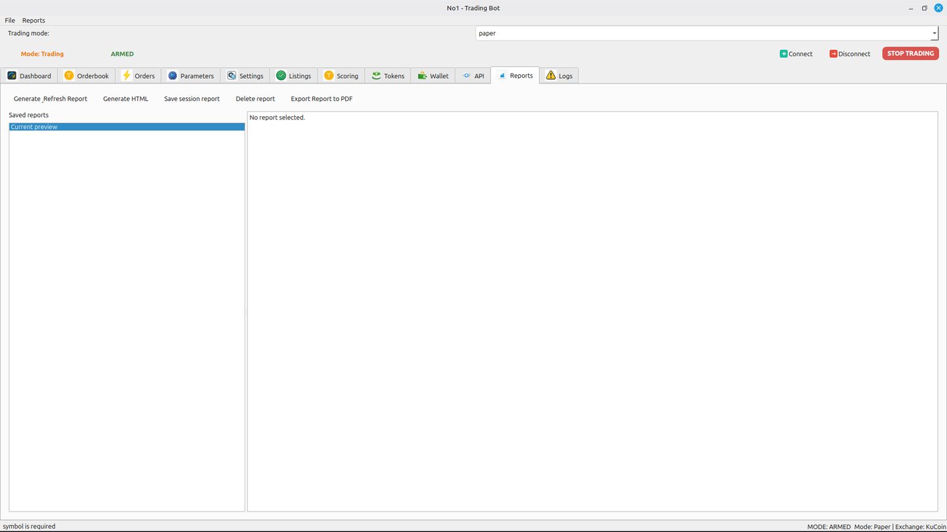Switch to the Settings tab
The image size is (947, 532).
click(x=245, y=76)
